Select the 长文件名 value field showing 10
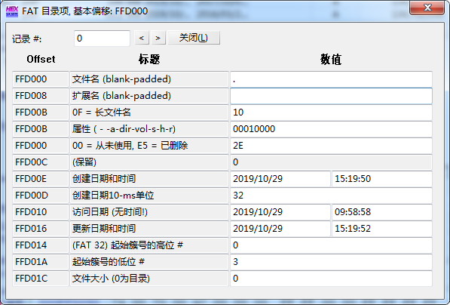 point(331,112)
